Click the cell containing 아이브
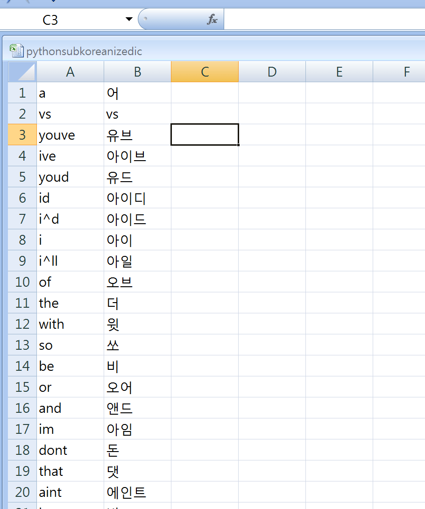Image resolution: width=425 pixels, height=509 pixels. tap(137, 156)
